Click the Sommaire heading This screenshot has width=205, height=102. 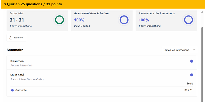tap(15, 50)
